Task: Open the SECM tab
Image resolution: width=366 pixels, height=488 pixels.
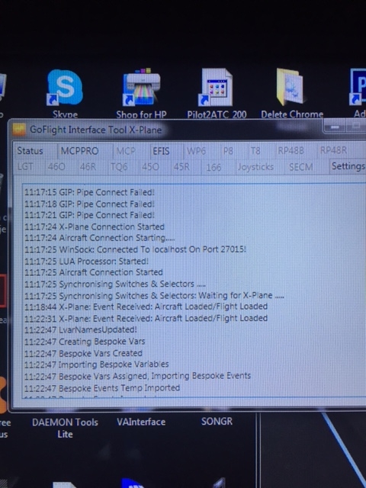Action: [300, 167]
